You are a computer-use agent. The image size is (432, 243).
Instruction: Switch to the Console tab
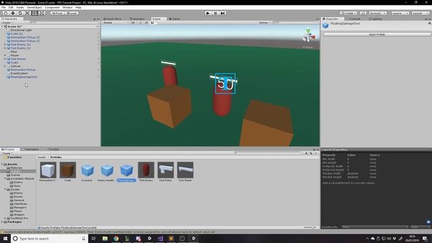click(x=354, y=19)
